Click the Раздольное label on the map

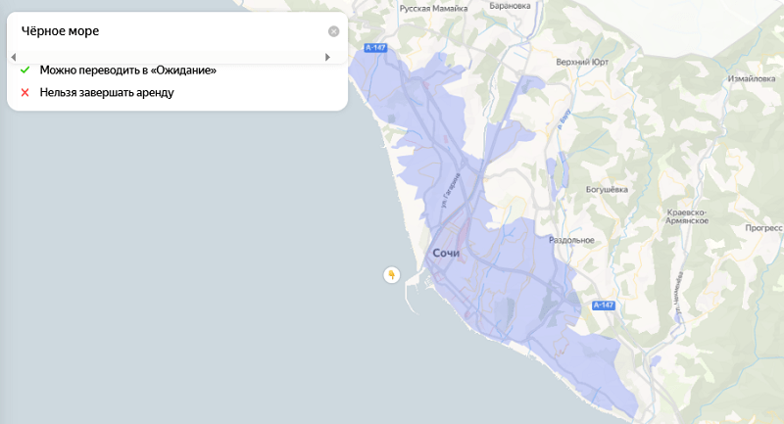click(x=572, y=240)
